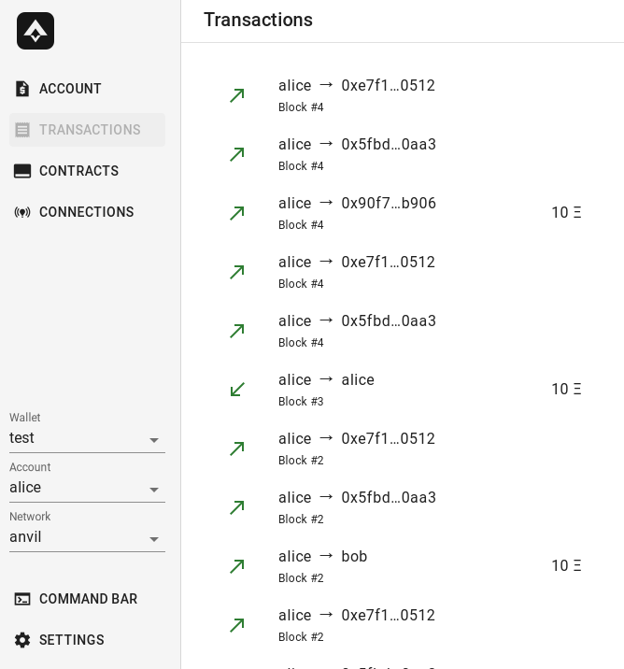Image resolution: width=624 pixels, height=669 pixels.
Task: Open the Command Bar
Action: (x=88, y=599)
